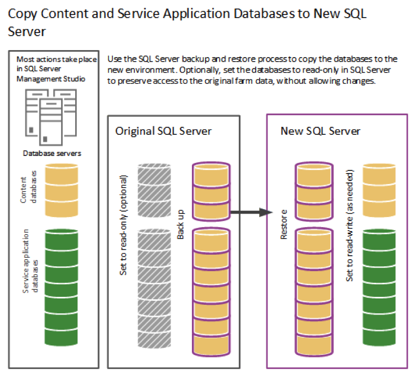The image size is (409, 370).
Task: Click the "Original SQL Server" heading
Action: (163, 131)
